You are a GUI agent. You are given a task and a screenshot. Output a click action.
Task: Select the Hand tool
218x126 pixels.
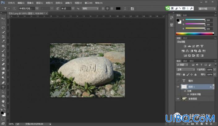point(3,101)
